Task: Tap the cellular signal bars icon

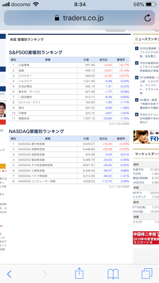Action: 6,4
